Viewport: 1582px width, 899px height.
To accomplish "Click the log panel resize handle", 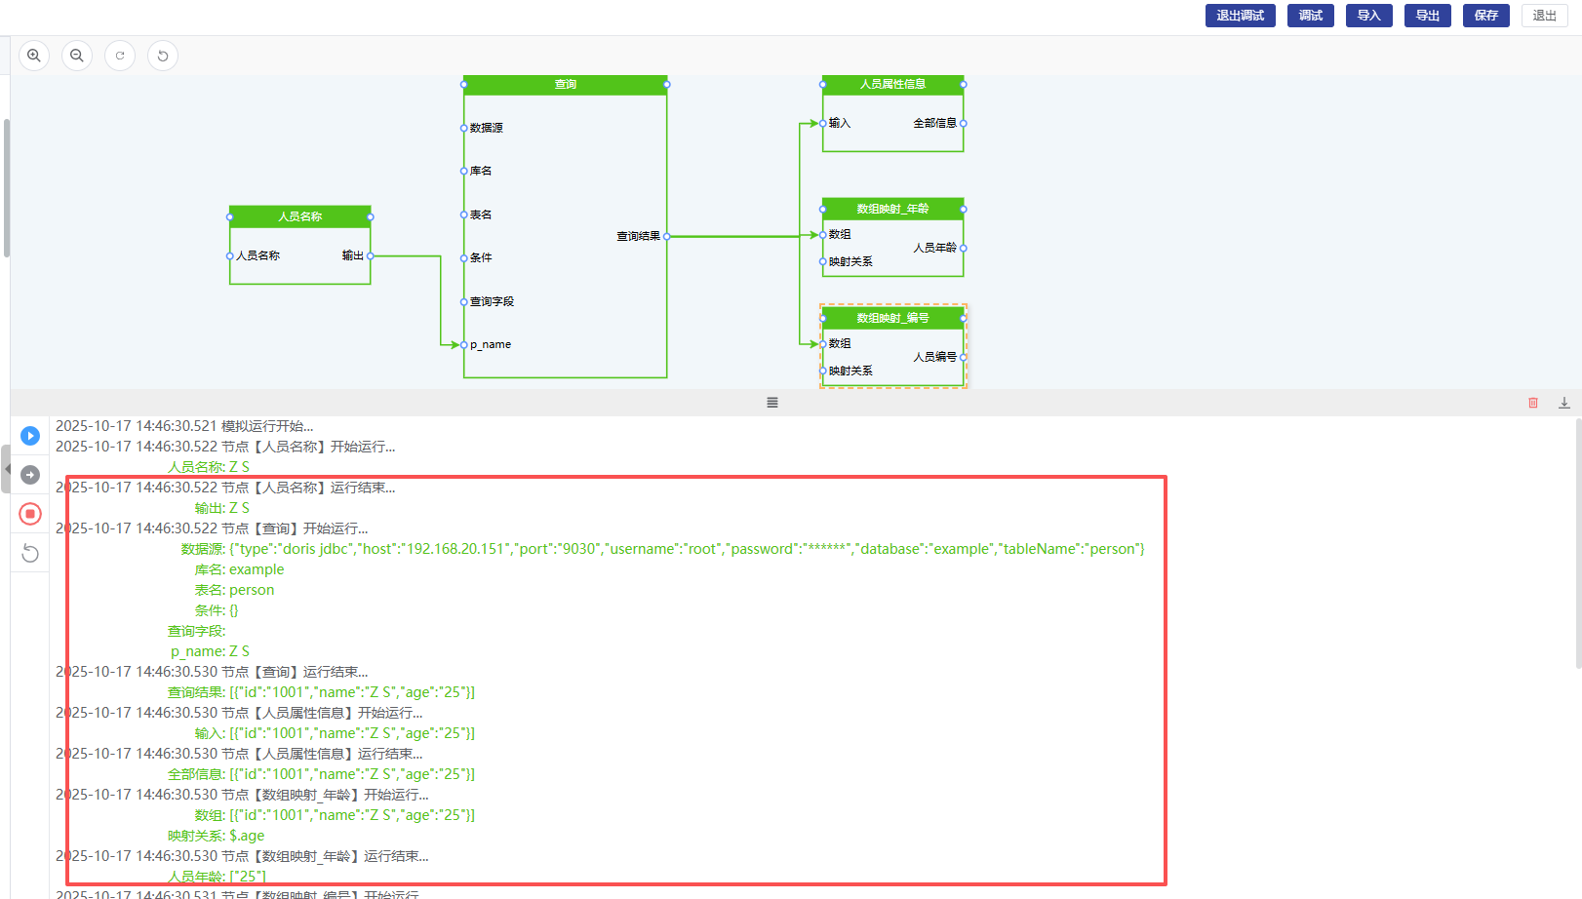I will (x=772, y=403).
